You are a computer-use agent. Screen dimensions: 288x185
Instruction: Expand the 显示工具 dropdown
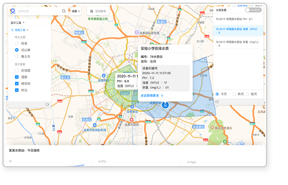click(x=17, y=23)
